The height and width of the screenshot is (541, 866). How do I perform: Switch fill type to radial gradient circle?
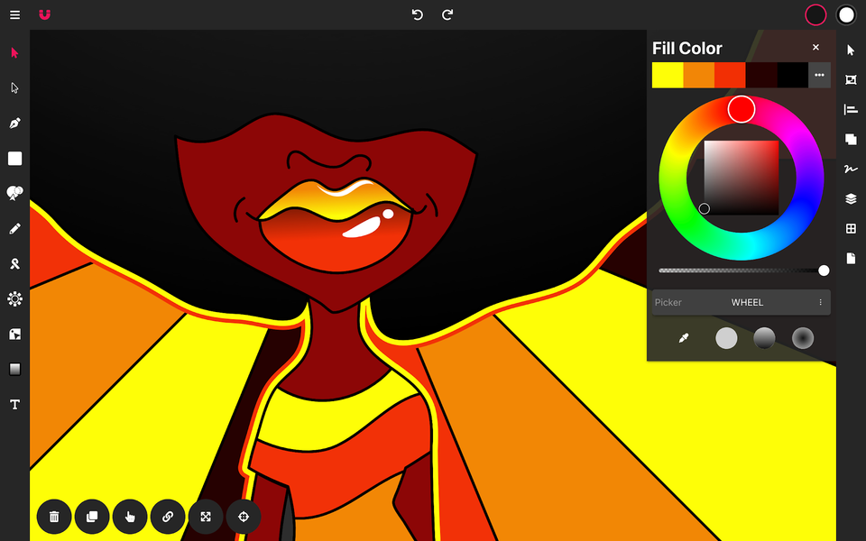tap(802, 337)
